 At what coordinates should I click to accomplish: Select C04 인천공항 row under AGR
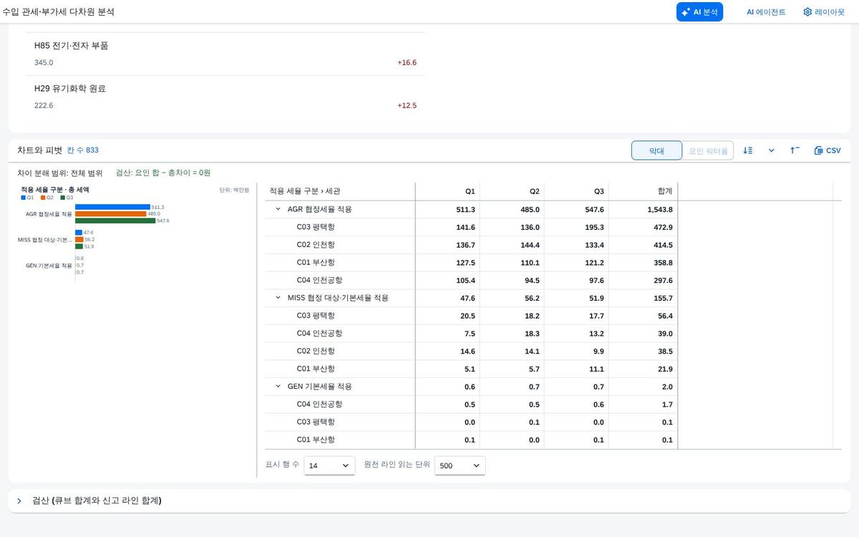(x=471, y=280)
